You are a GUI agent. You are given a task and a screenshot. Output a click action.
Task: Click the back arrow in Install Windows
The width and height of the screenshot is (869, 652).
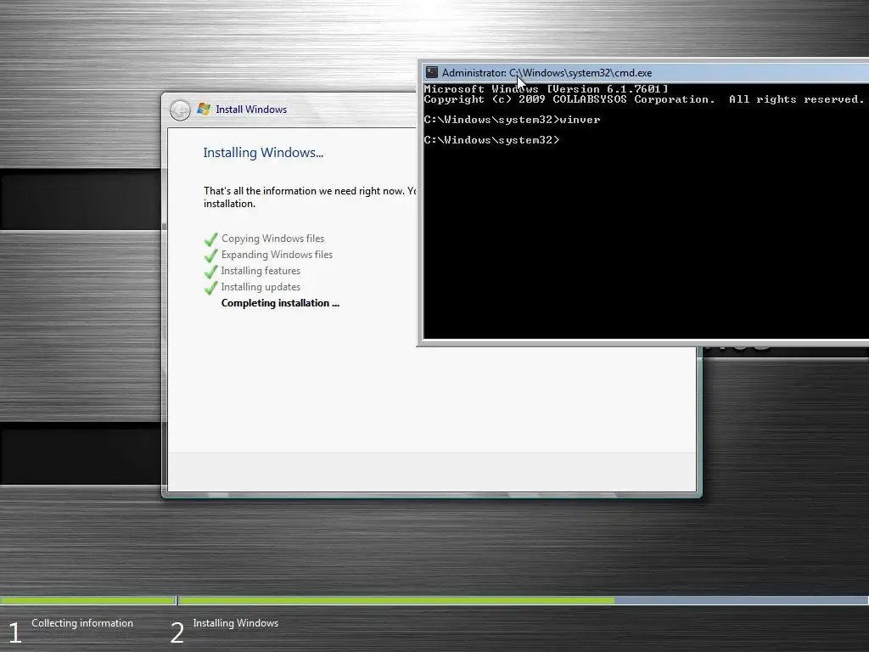[180, 110]
